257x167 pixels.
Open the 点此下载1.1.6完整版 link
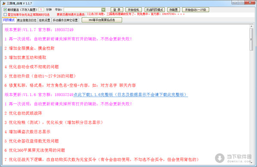[131, 94]
